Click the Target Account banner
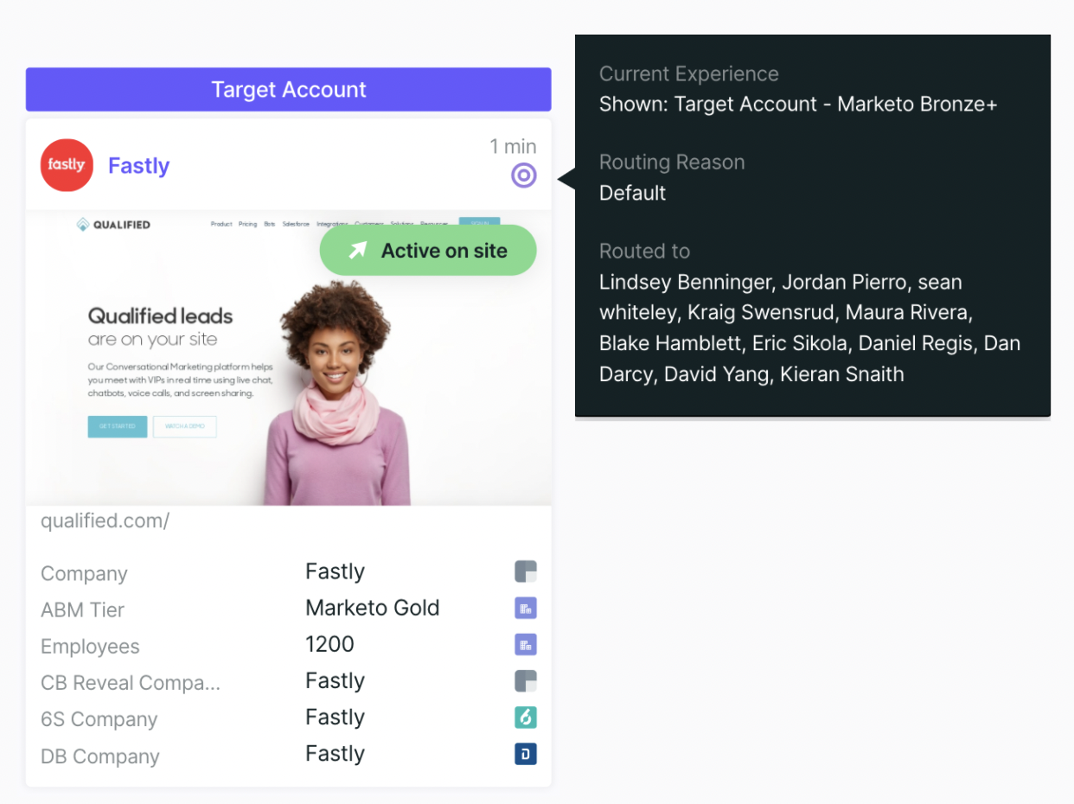 click(x=288, y=89)
